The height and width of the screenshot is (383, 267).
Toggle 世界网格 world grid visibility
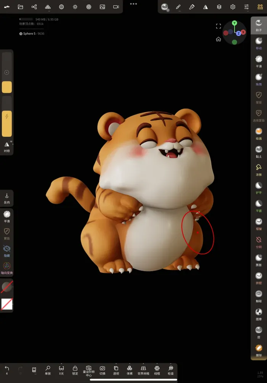pos(143,370)
